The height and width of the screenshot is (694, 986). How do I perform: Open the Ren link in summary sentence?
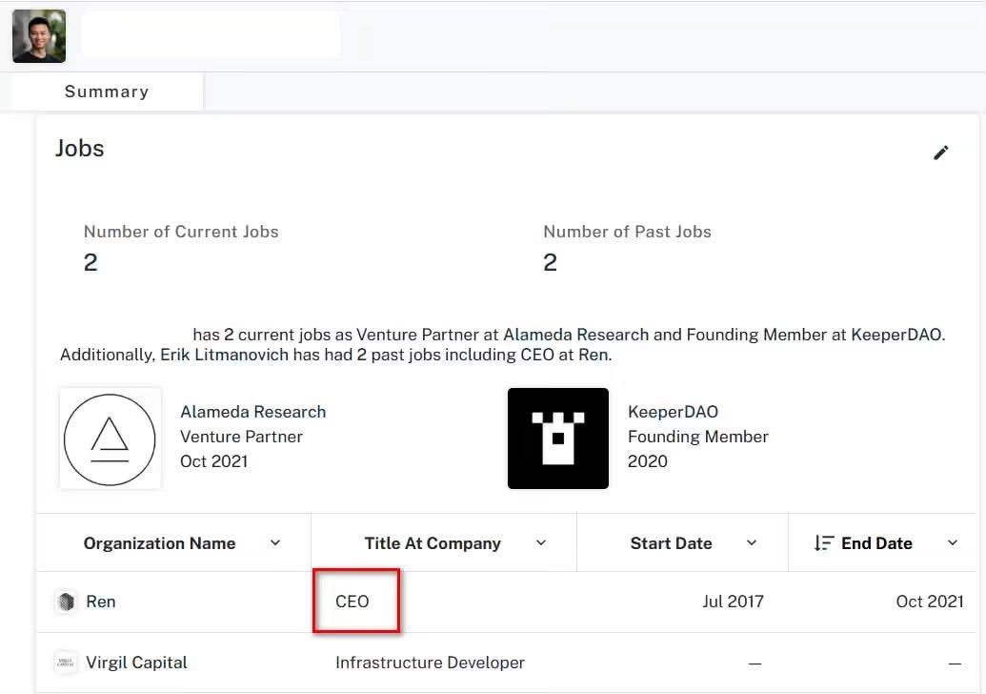point(593,355)
